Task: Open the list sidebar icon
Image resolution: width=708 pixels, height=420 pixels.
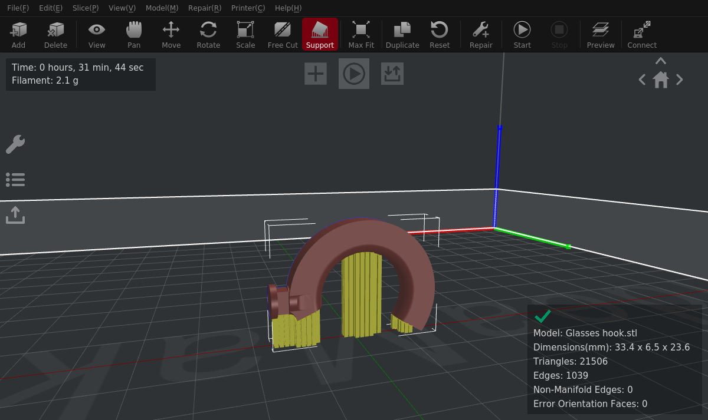Action: click(15, 180)
